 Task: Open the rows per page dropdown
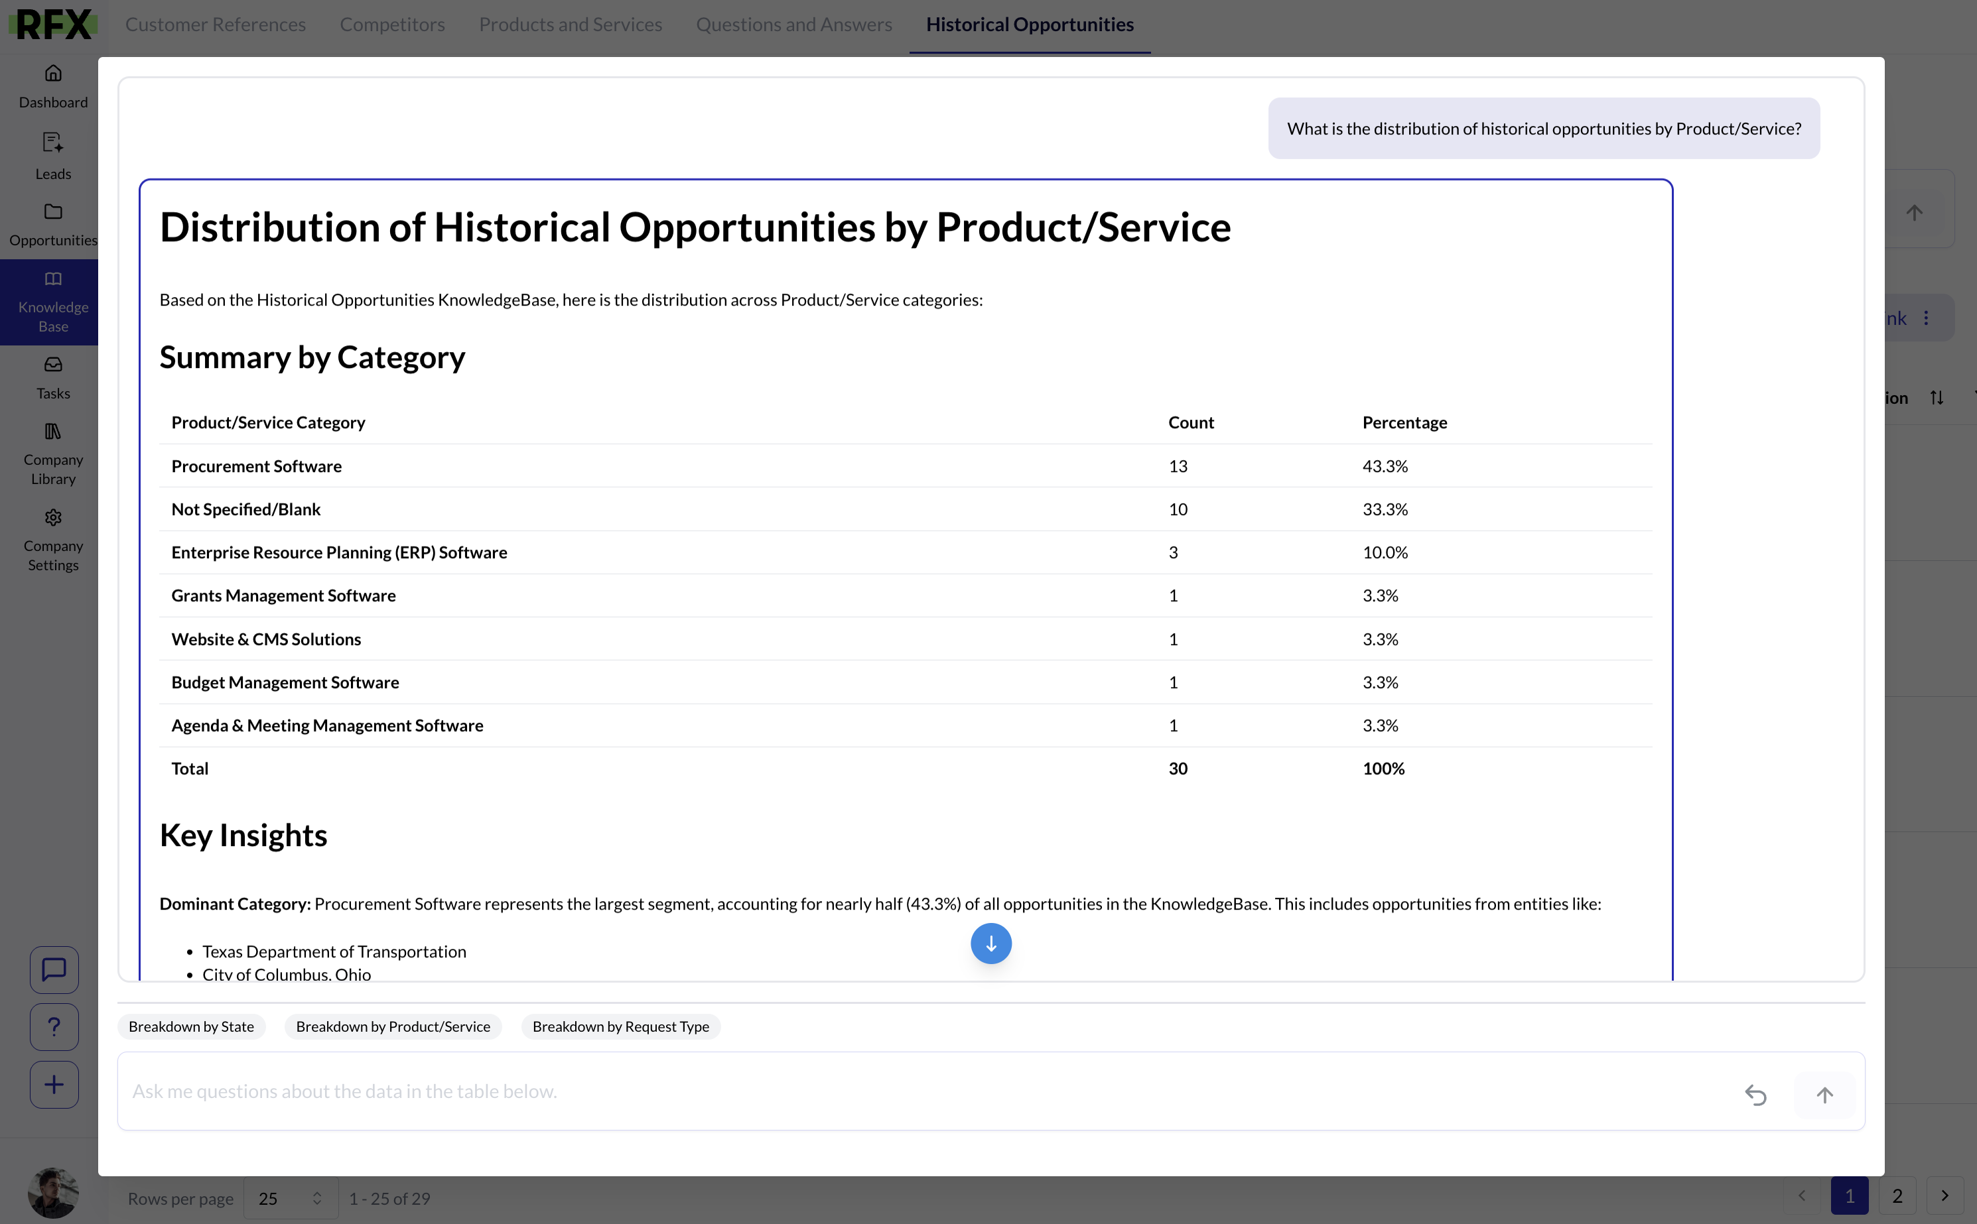[290, 1198]
